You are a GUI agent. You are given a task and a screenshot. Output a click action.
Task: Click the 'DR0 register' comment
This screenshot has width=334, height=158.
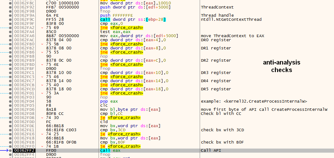pyautogui.click(x=216, y=40)
